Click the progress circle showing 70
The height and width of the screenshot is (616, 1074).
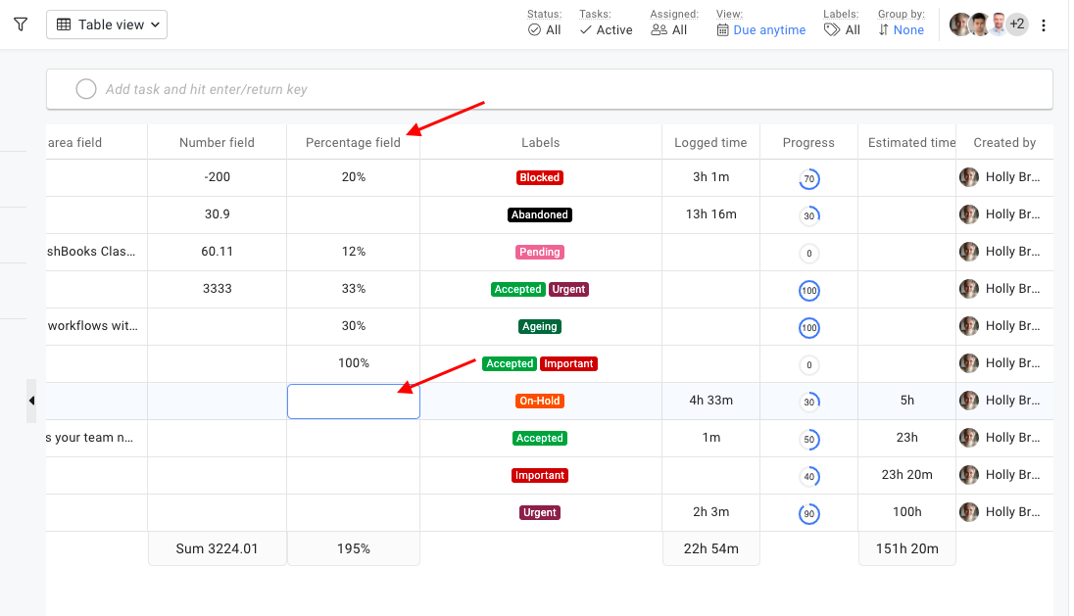[808, 179]
